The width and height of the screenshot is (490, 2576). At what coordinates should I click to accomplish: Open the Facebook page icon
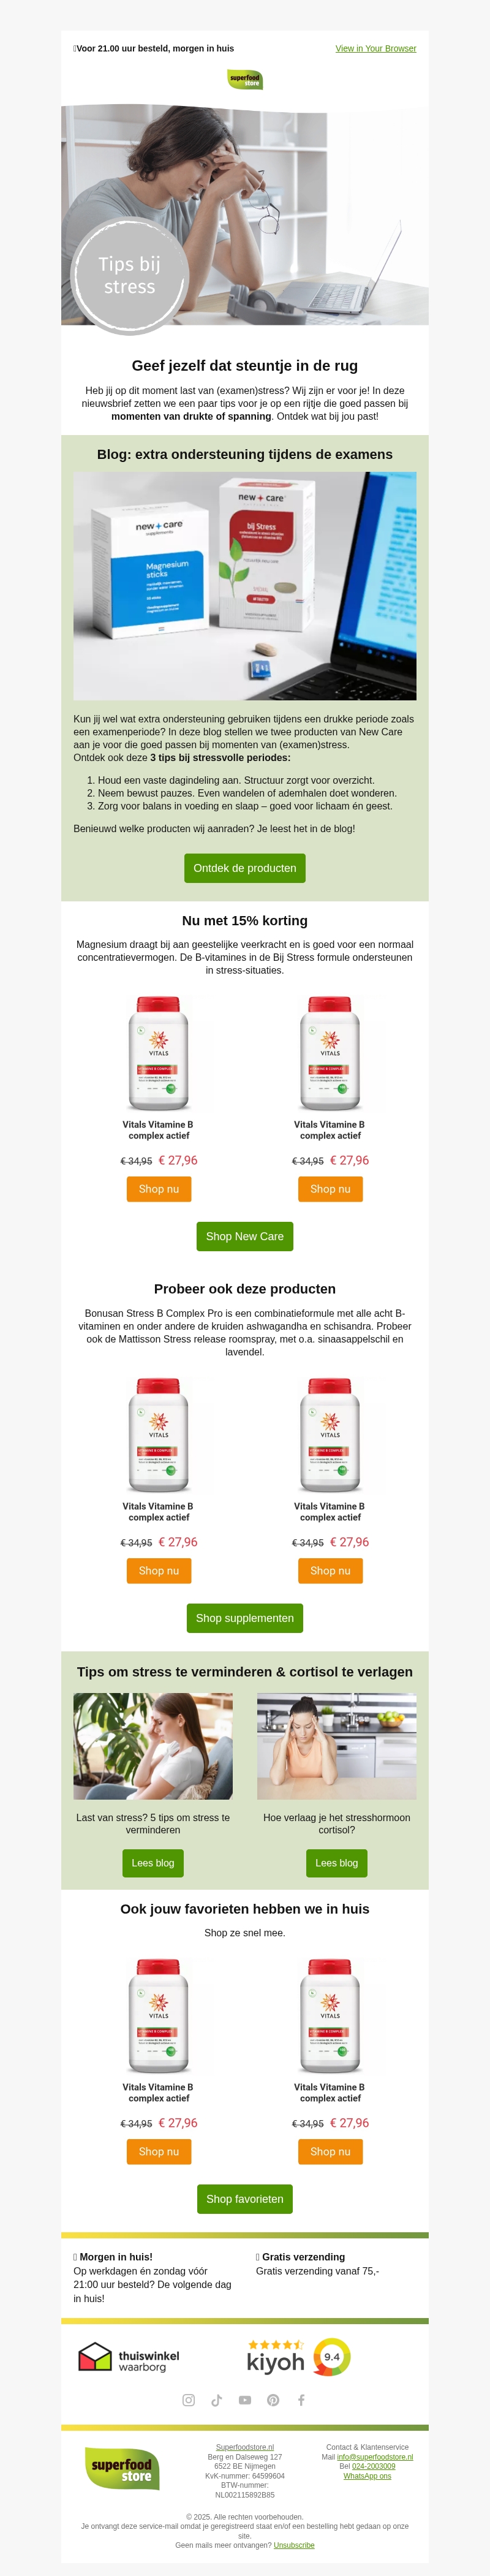(301, 2400)
